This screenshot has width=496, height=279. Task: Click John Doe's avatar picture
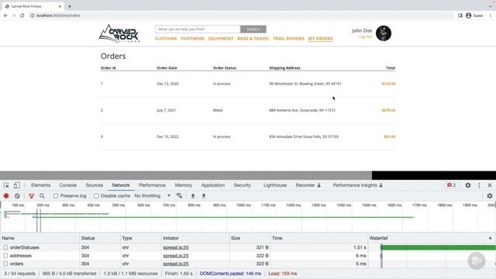pyautogui.click(x=384, y=33)
